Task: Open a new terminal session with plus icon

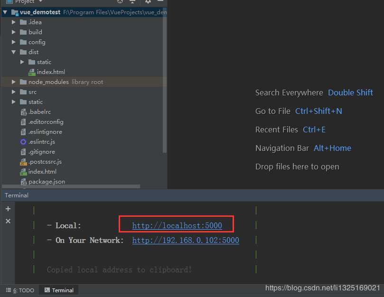Action: tap(8, 209)
